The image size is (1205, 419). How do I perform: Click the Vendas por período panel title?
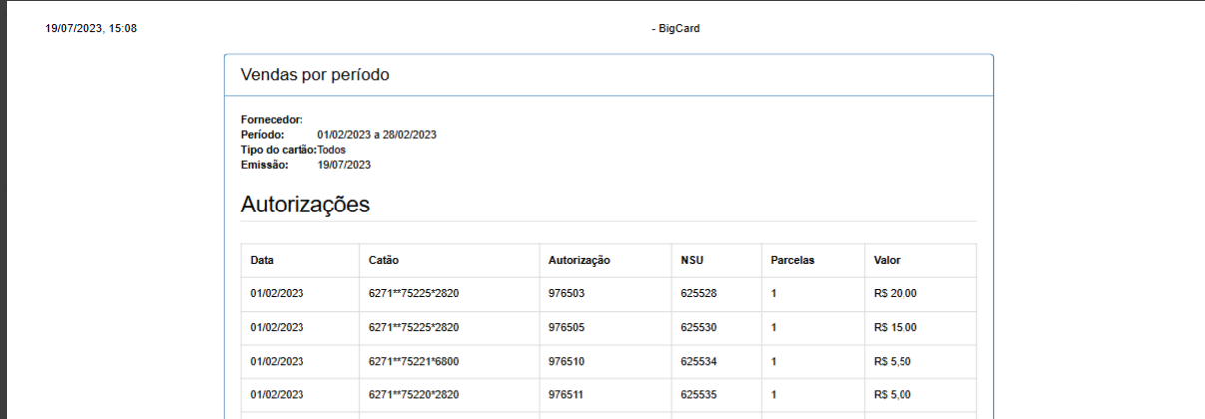click(314, 75)
